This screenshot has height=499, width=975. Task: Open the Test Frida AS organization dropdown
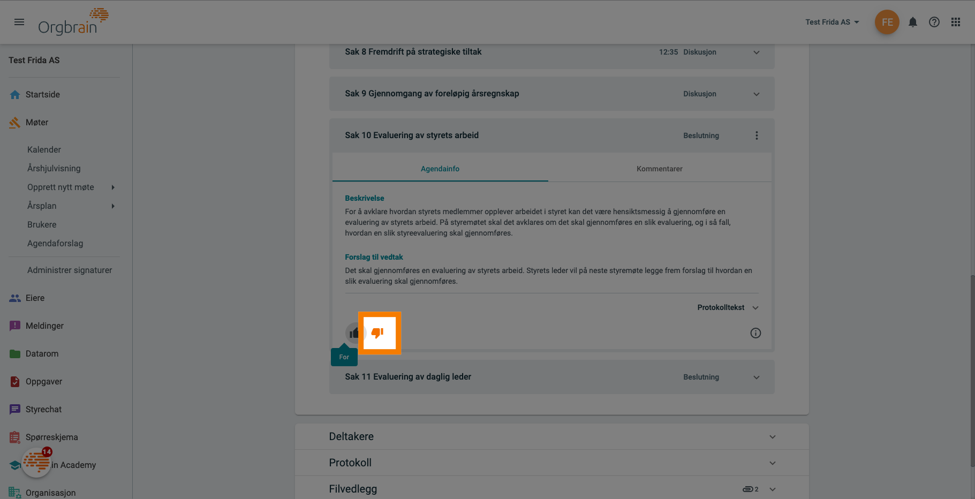[x=832, y=22]
